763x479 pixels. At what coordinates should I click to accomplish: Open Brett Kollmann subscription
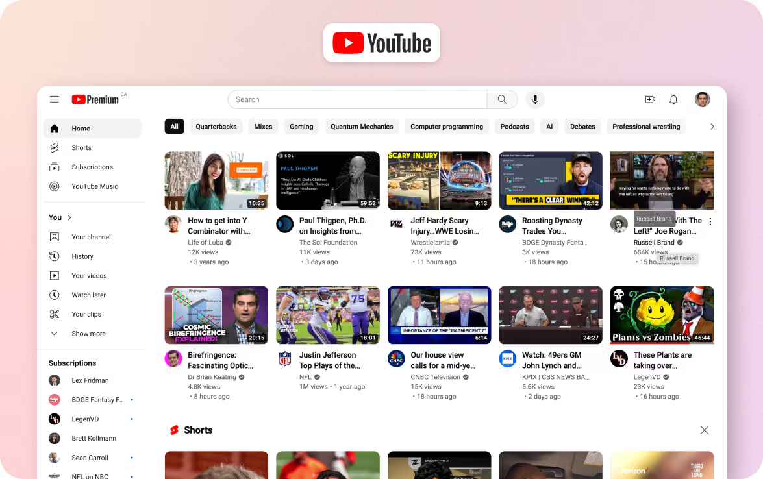point(92,438)
